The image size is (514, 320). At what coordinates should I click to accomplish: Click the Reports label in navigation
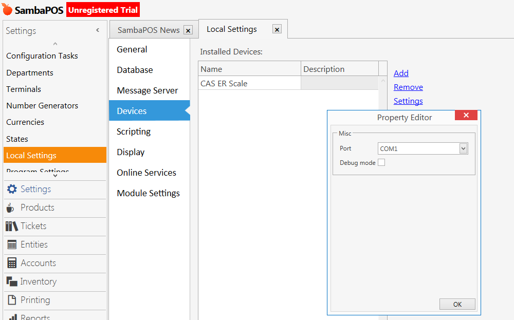coord(35,317)
